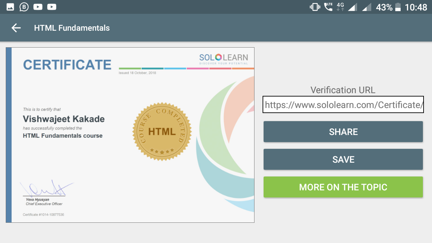432x243 pixels.
Task: Tap the 43% battery percentage
Action: click(384, 7)
